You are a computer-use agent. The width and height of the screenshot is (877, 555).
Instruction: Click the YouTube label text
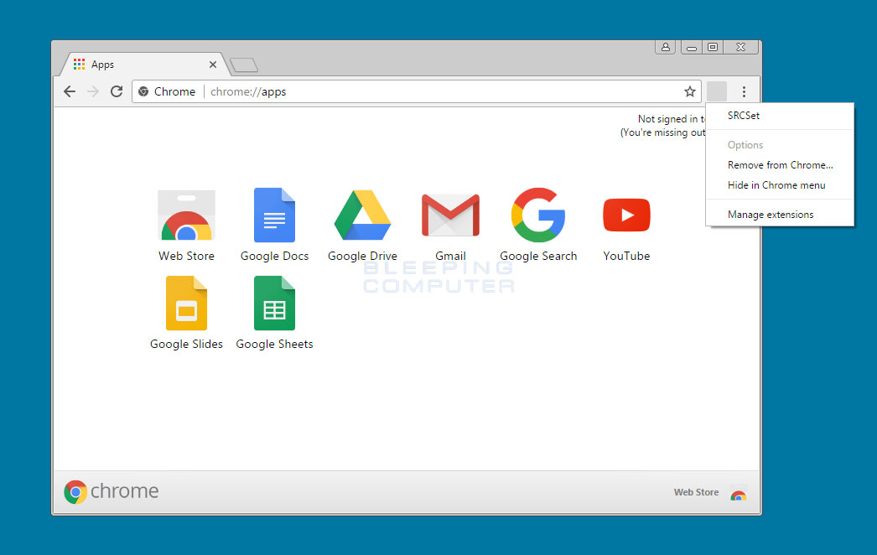pos(626,257)
